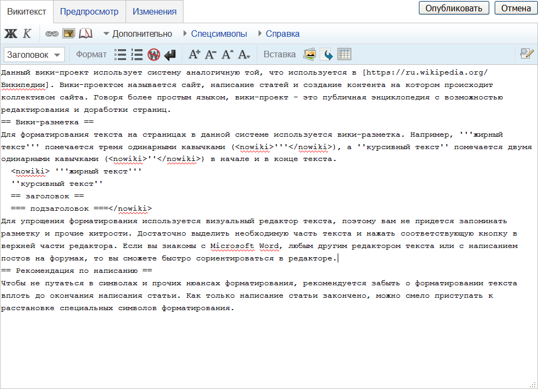This screenshot has height=389, width=538.
Task: Place cursor in '== Рекомендация по написанию ==' line
Action: click(x=76, y=271)
